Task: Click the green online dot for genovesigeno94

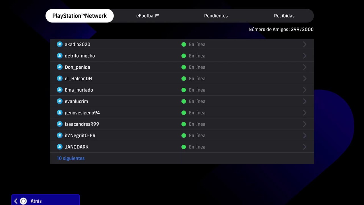Action: point(184,113)
